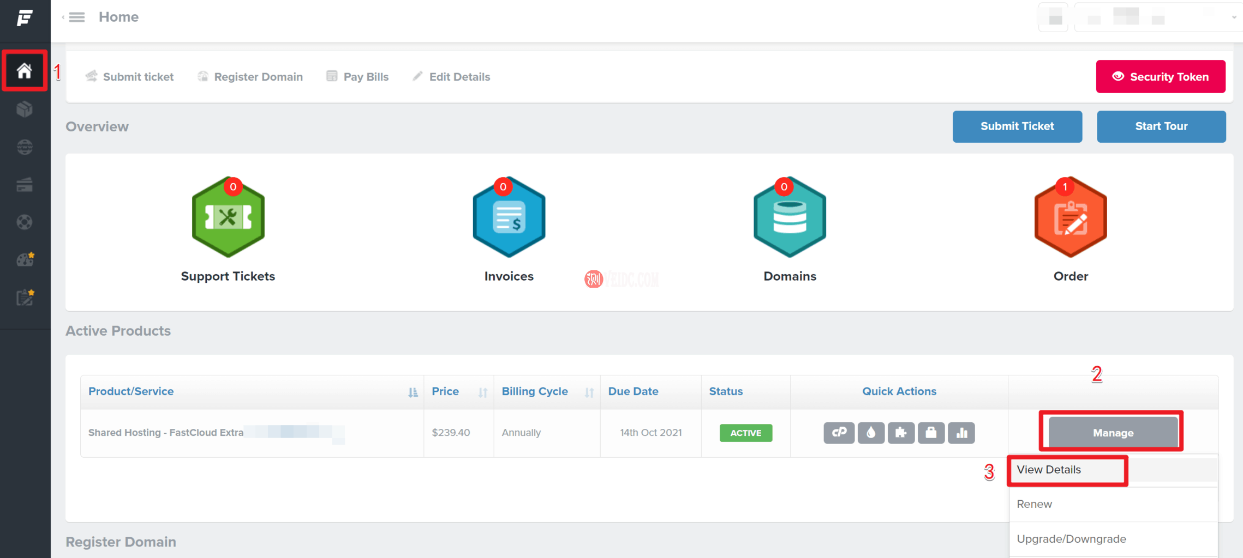Click the Start Tour button
Viewport: 1243px width, 558px height.
(x=1161, y=126)
